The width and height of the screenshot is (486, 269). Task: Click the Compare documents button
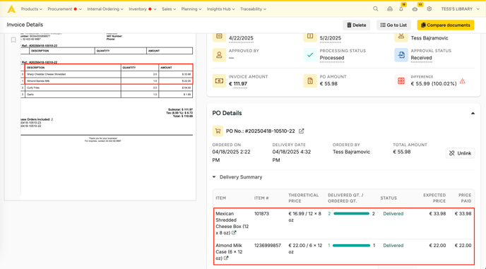click(x=446, y=25)
